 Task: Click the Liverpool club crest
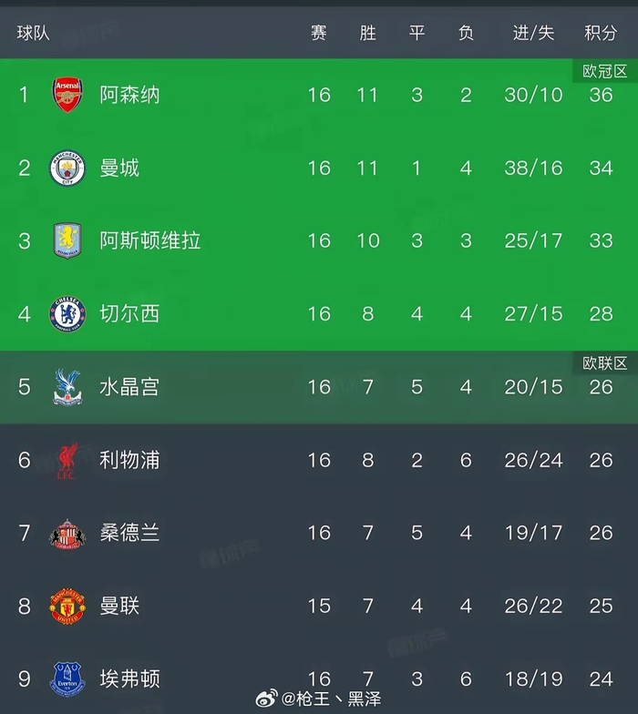pyautogui.click(x=68, y=460)
